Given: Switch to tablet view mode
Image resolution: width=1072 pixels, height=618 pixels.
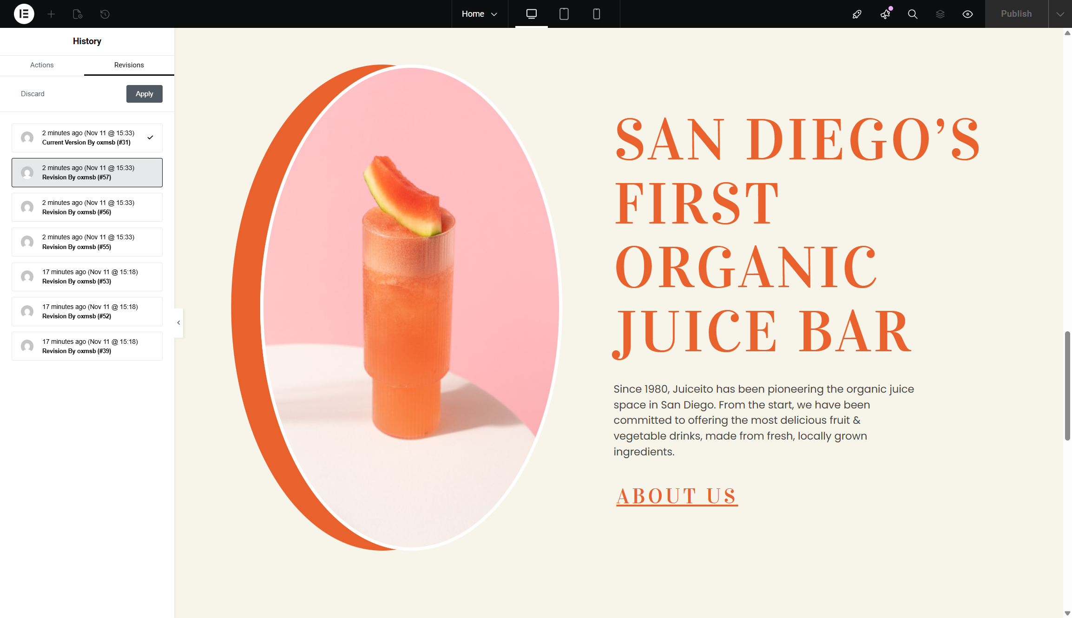Looking at the screenshot, I should coord(564,14).
